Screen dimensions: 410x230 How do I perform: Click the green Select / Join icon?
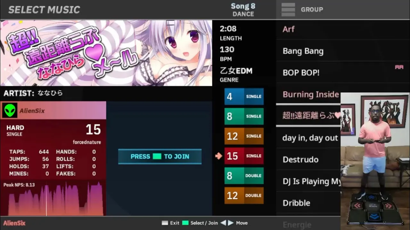point(185,223)
